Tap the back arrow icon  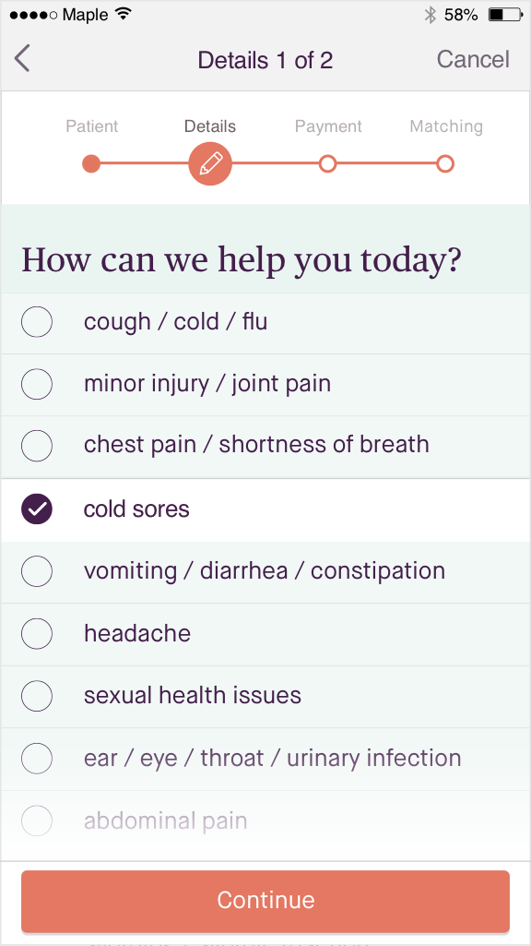tap(22, 59)
